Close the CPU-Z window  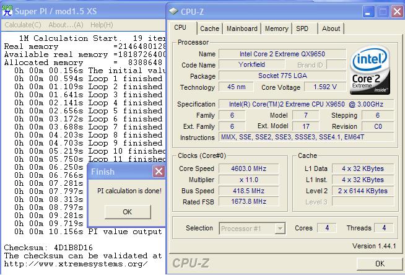397,12
